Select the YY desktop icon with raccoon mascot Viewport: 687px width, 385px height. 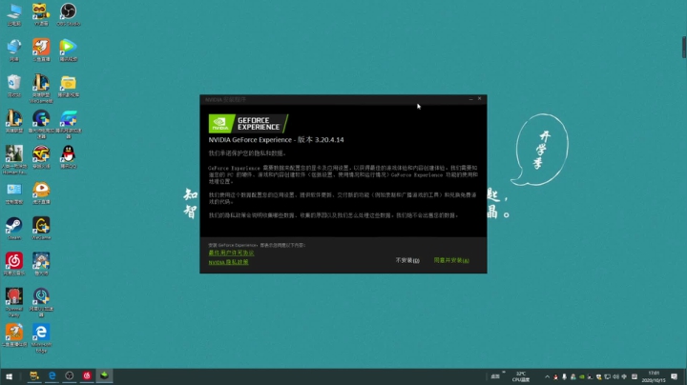(41, 14)
